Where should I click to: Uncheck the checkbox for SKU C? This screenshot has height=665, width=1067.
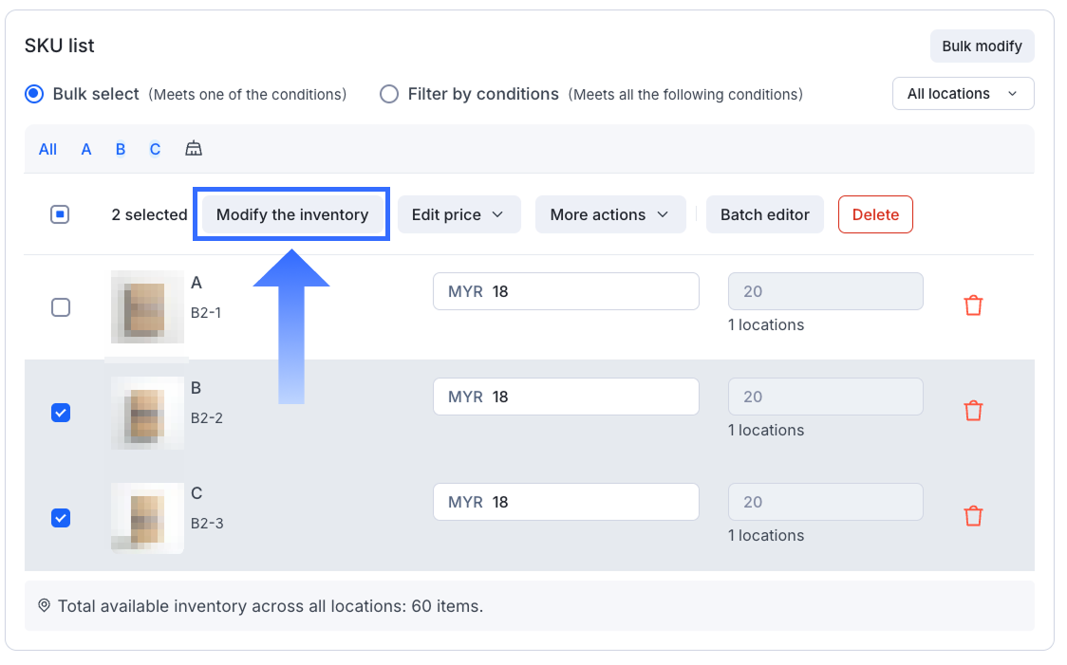pos(61,518)
